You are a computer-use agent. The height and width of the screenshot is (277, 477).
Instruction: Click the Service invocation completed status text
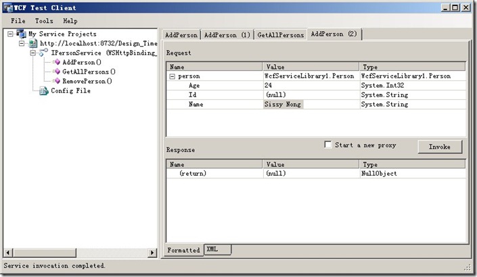(x=55, y=266)
